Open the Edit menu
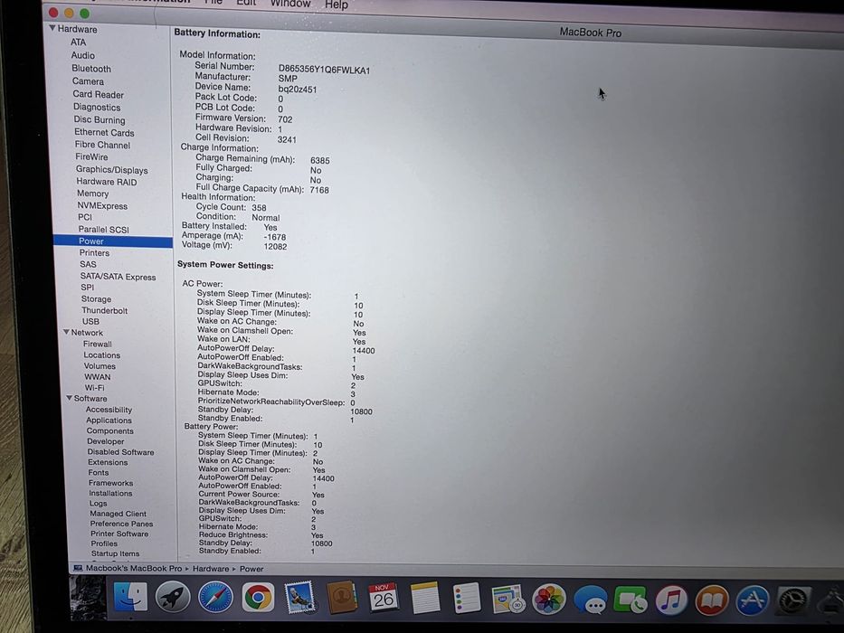The width and height of the screenshot is (844, 633). click(246, 4)
